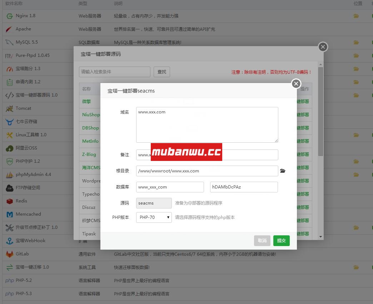The image size is (373, 304).
Task: Click the Nginx 1.8 logo icon
Action: click(x=10, y=16)
